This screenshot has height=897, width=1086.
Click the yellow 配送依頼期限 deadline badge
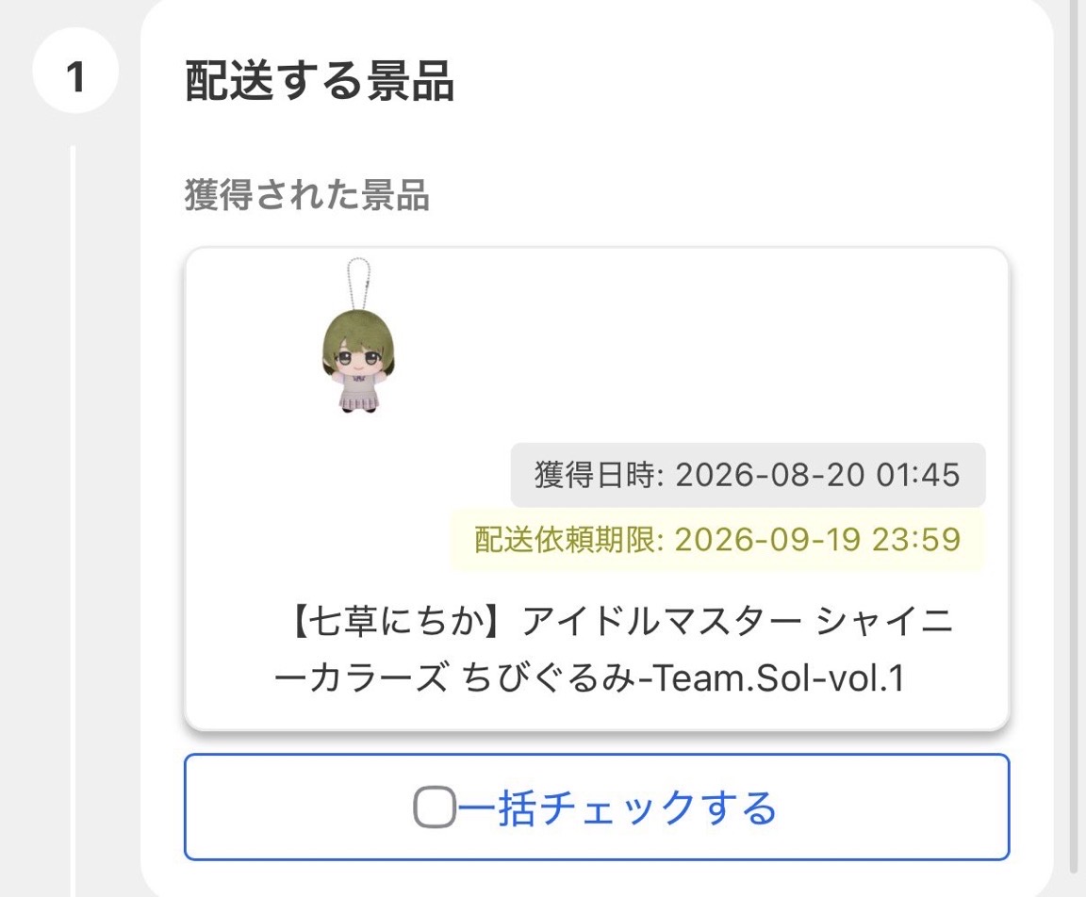(x=717, y=540)
